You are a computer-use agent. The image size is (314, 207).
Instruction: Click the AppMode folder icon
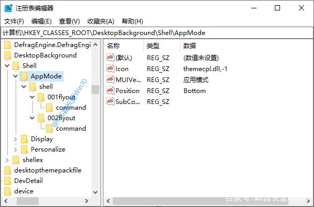(x=24, y=76)
